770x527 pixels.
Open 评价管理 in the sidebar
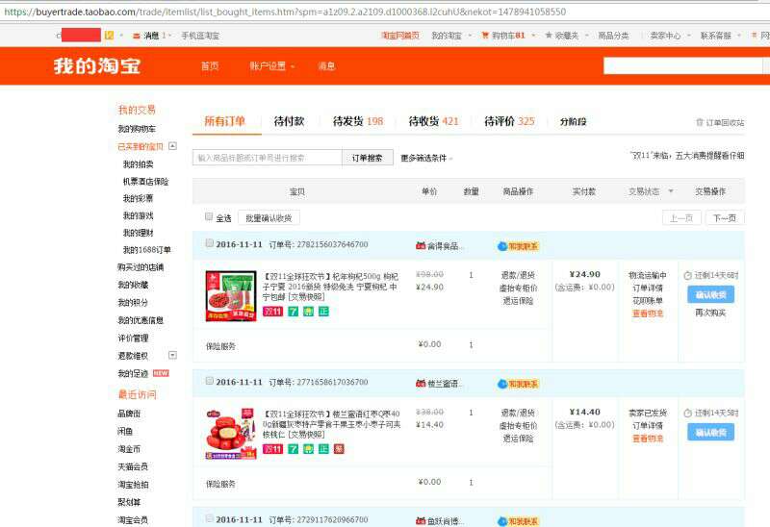click(x=133, y=339)
